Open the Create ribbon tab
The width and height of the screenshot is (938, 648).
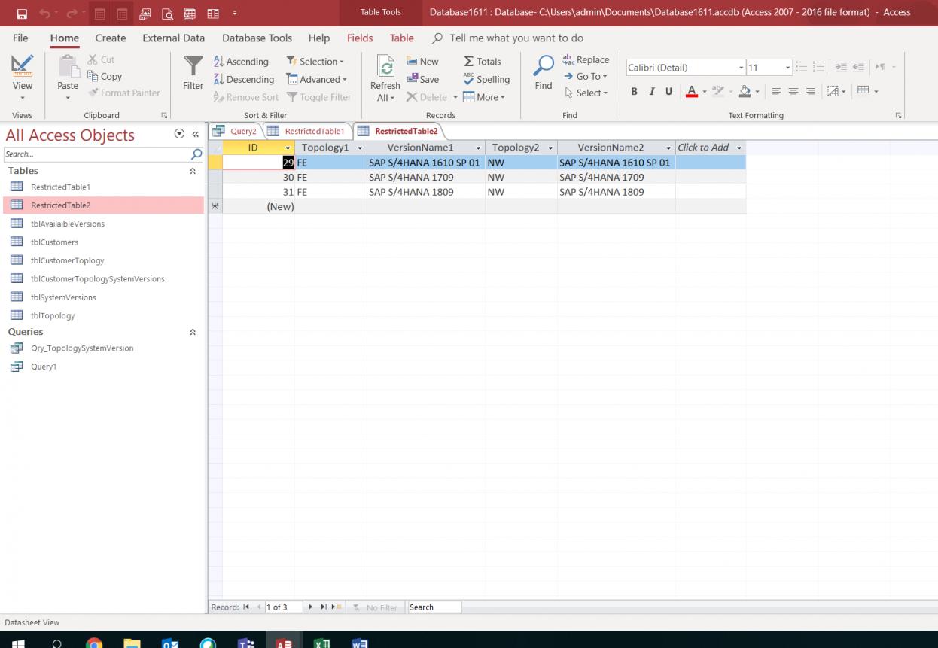click(x=111, y=38)
